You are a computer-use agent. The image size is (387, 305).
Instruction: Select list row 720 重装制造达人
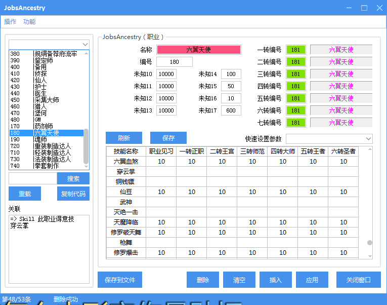tap(47, 146)
